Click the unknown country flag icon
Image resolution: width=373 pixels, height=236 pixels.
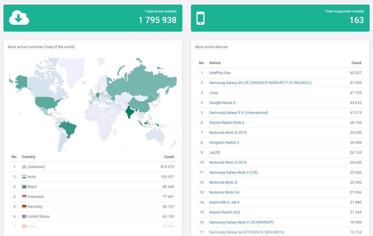click(x=24, y=167)
